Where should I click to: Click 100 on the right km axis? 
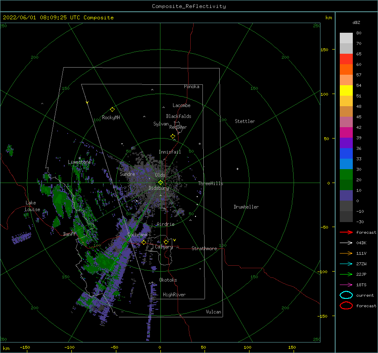(x=325, y=94)
